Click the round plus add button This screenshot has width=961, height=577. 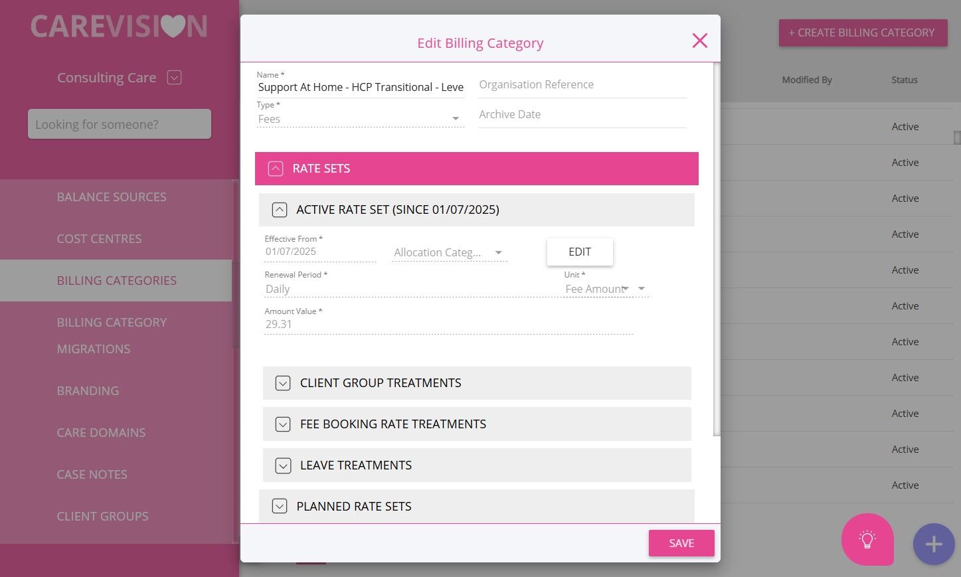coord(934,544)
